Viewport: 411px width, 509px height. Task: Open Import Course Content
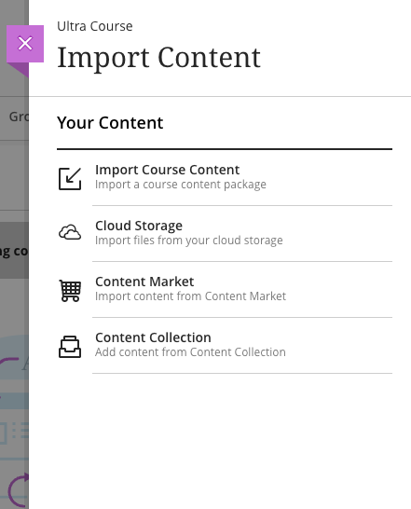coord(225,177)
